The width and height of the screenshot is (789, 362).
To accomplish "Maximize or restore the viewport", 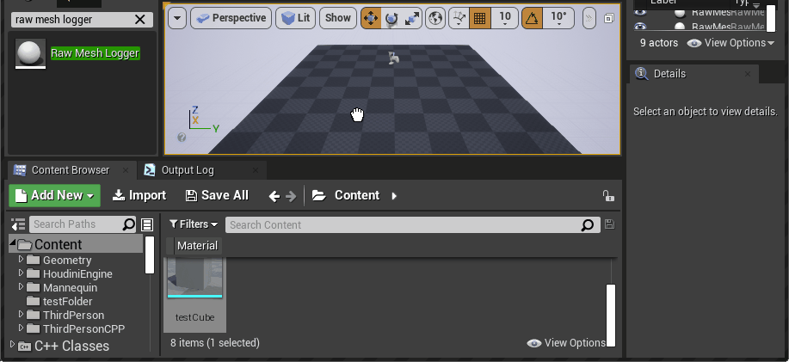I will 609,18.
